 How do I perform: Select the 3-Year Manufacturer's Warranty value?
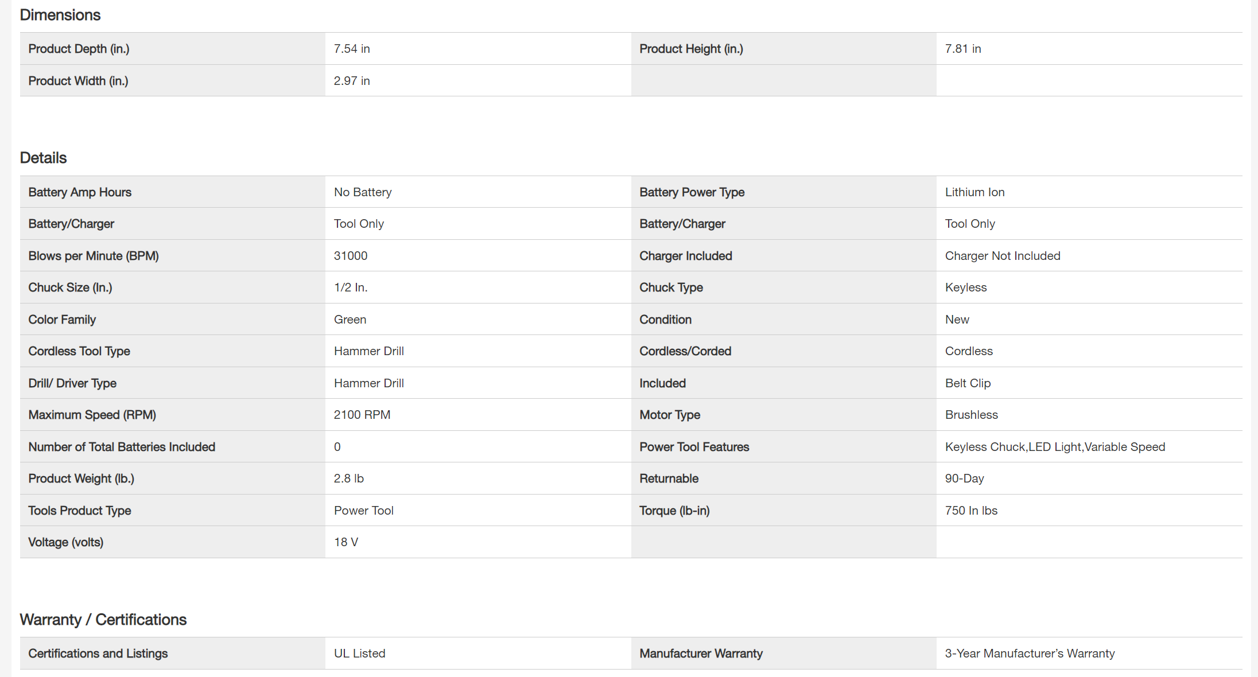tap(1030, 653)
